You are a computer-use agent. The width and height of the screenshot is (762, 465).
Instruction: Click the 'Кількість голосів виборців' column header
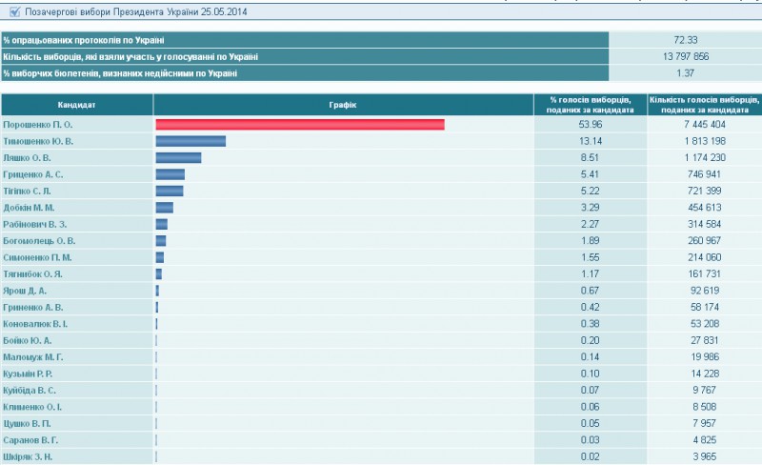point(704,104)
